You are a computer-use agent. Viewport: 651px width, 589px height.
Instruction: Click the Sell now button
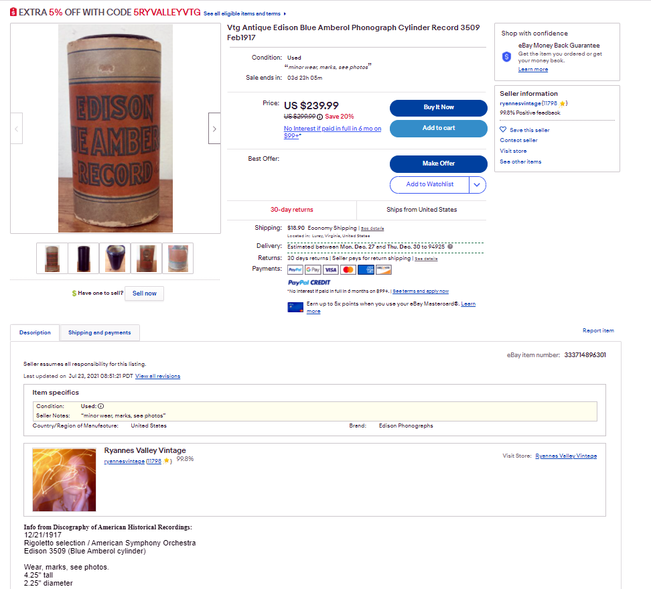tap(145, 293)
